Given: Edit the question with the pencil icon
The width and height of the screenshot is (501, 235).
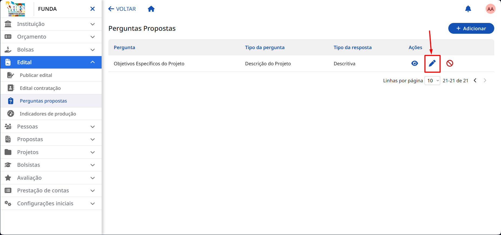Looking at the screenshot, I should pos(432,63).
